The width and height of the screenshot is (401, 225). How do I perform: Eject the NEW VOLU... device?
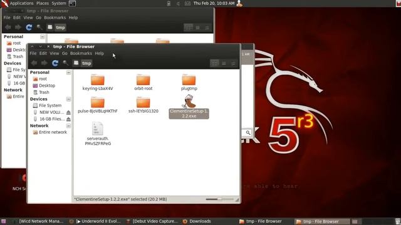[x=68, y=112]
